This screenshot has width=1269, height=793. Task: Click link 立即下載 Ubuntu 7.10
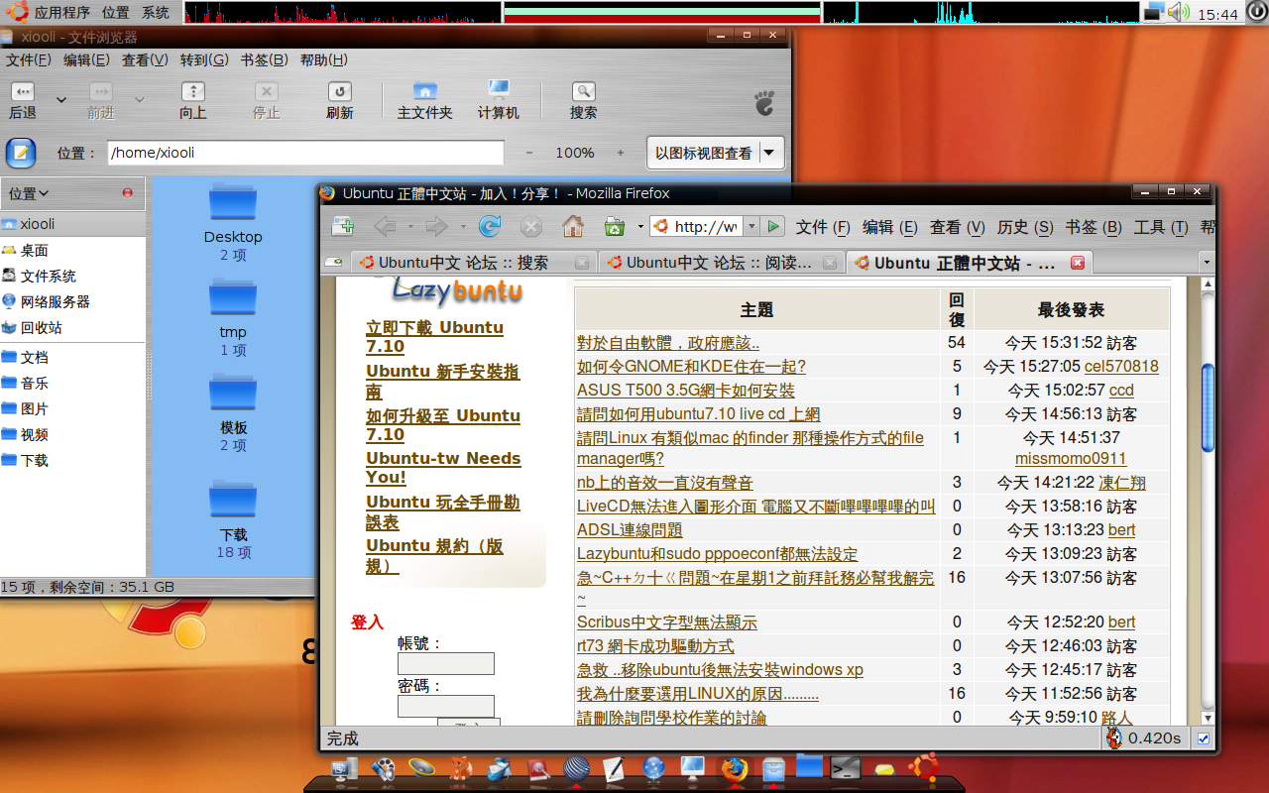pyautogui.click(x=434, y=337)
